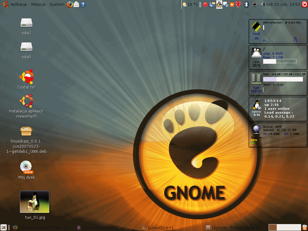Click the Show Desktop button

coord(4,227)
